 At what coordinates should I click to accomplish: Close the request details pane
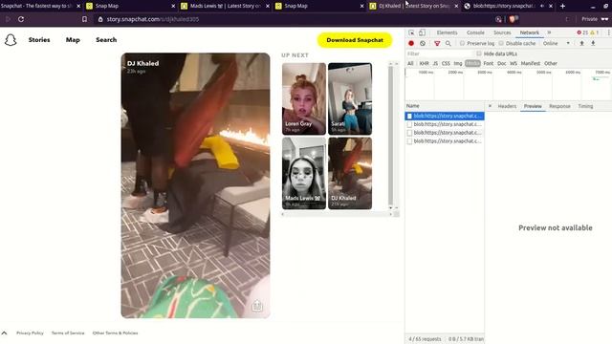point(490,106)
